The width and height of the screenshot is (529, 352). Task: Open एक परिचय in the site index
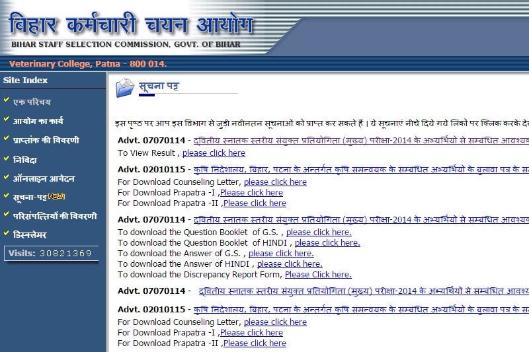[x=32, y=102]
